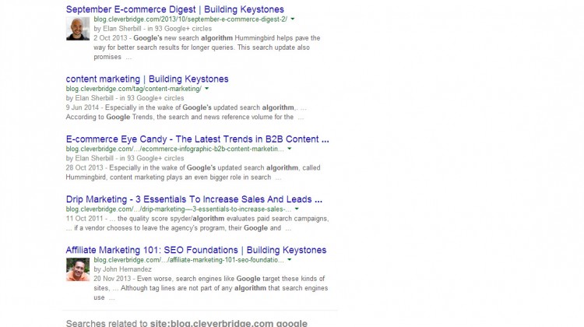Viewport: 584px width, 327px height.
Task: Open E-commerce Eye Candy result title
Action: (198, 139)
